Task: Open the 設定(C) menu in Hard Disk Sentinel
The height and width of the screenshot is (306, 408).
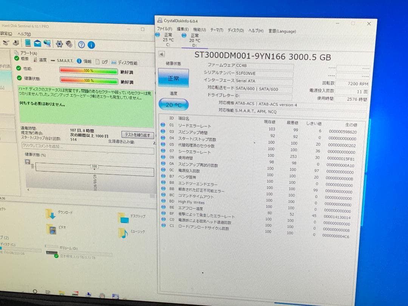Action: (x=6, y=34)
